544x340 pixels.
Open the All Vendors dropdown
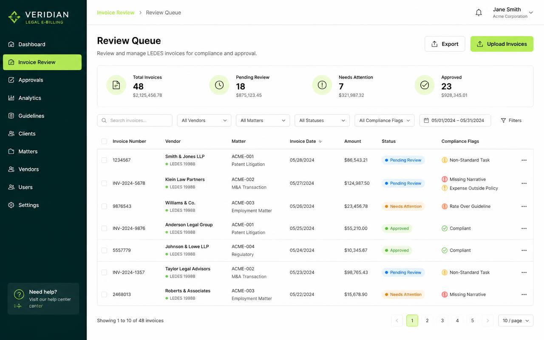click(x=204, y=121)
